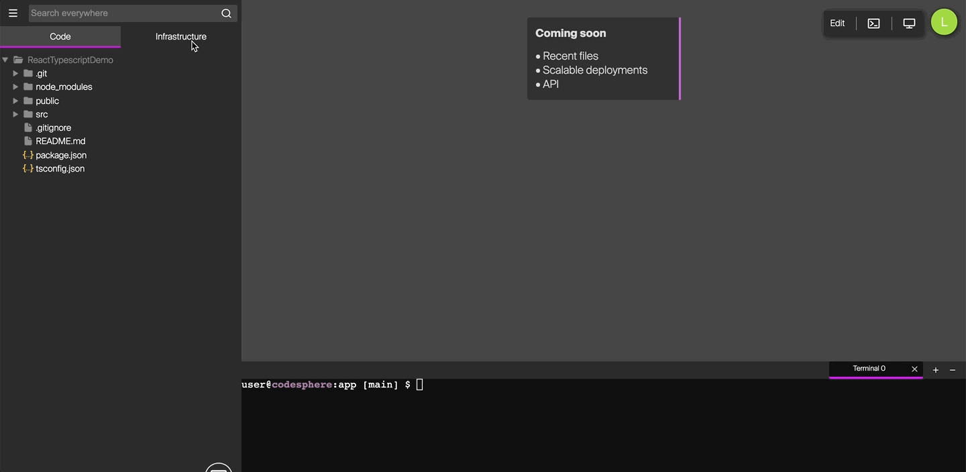Add a new terminal with the plus icon
Image resolution: width=966 pixels, height=472 pixels.
[x=935, y=369]
